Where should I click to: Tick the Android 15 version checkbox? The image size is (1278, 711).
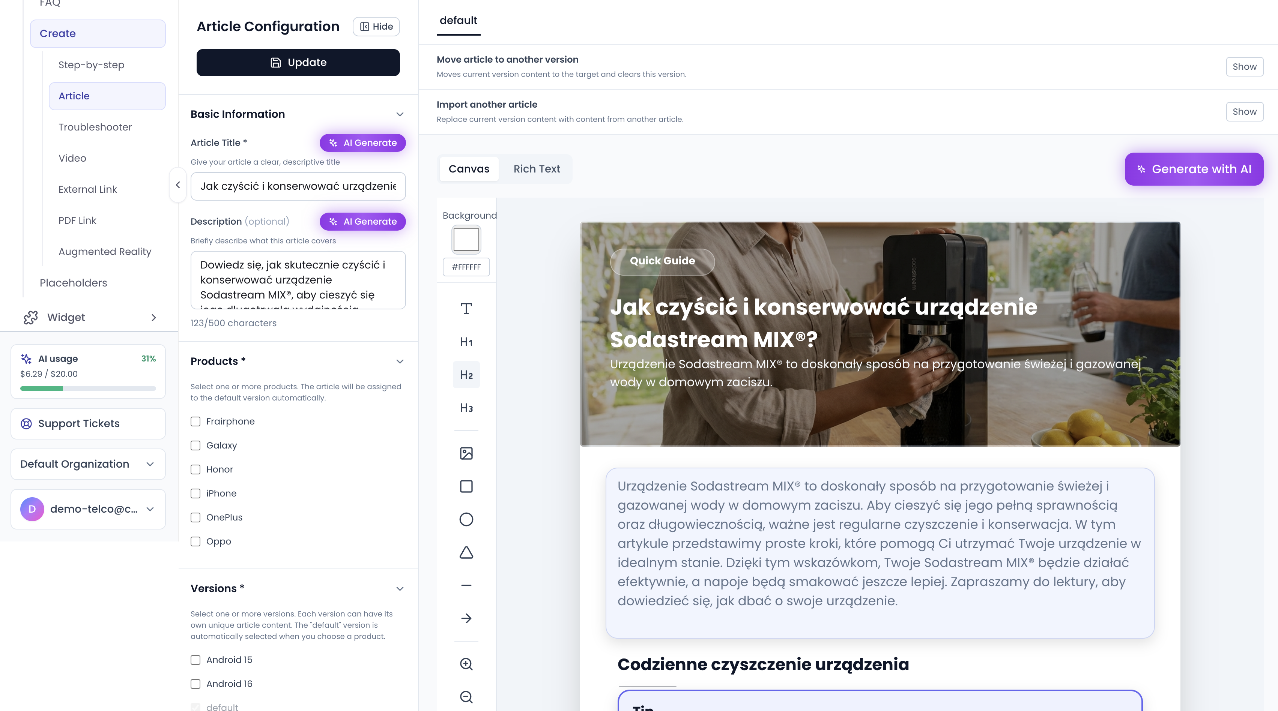[195, 660]
